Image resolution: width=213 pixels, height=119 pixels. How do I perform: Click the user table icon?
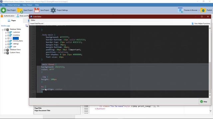(x=11, y=47)
